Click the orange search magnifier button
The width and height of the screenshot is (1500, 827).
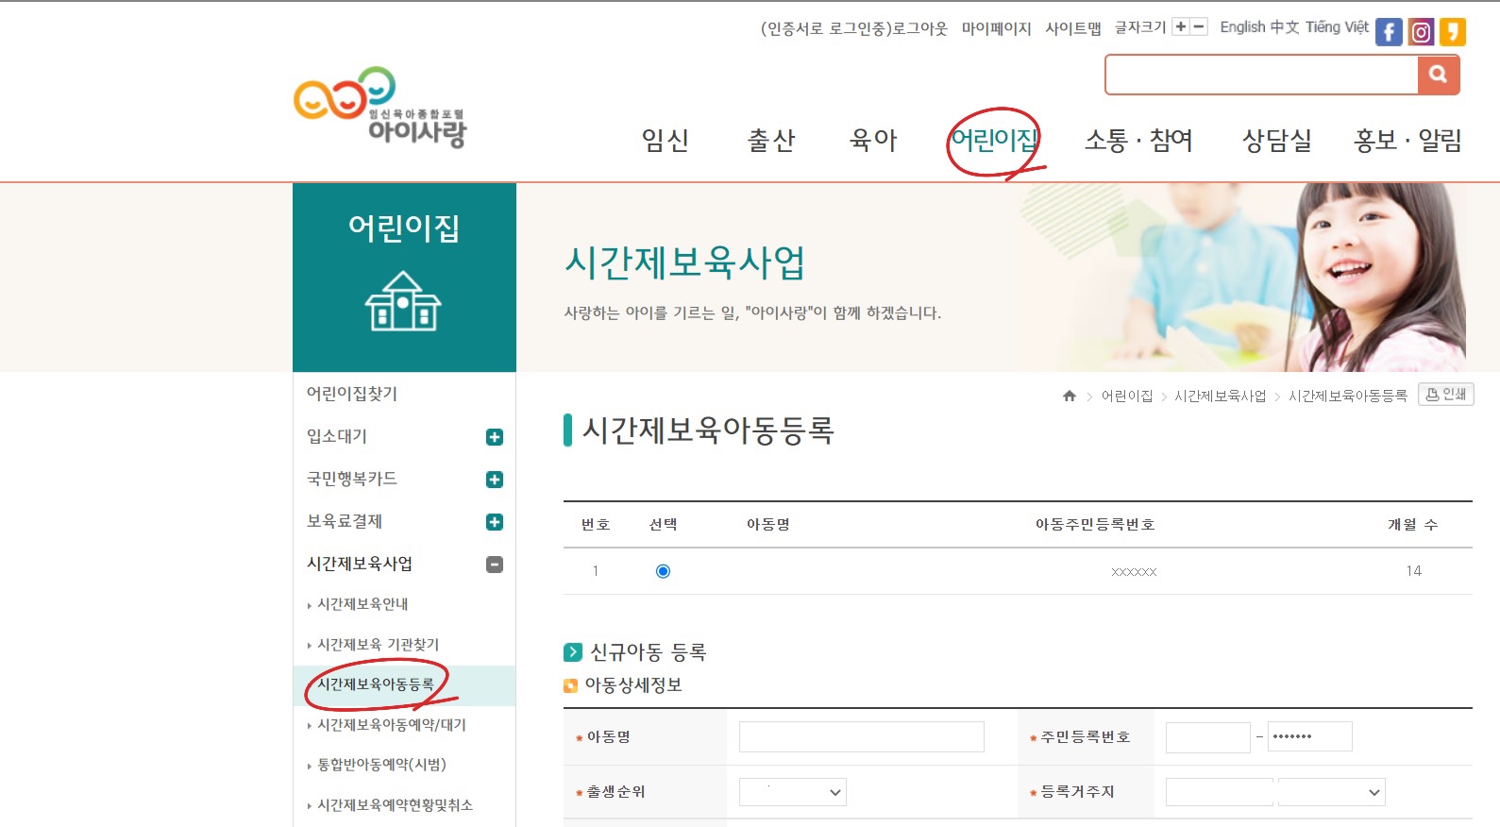point(1439,75)
